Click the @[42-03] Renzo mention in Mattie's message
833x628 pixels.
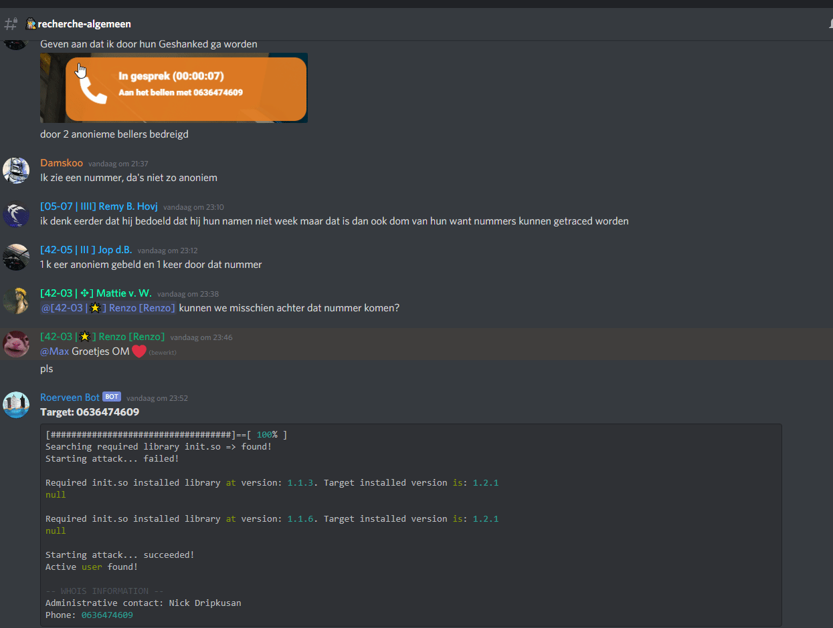click(108, 308)
